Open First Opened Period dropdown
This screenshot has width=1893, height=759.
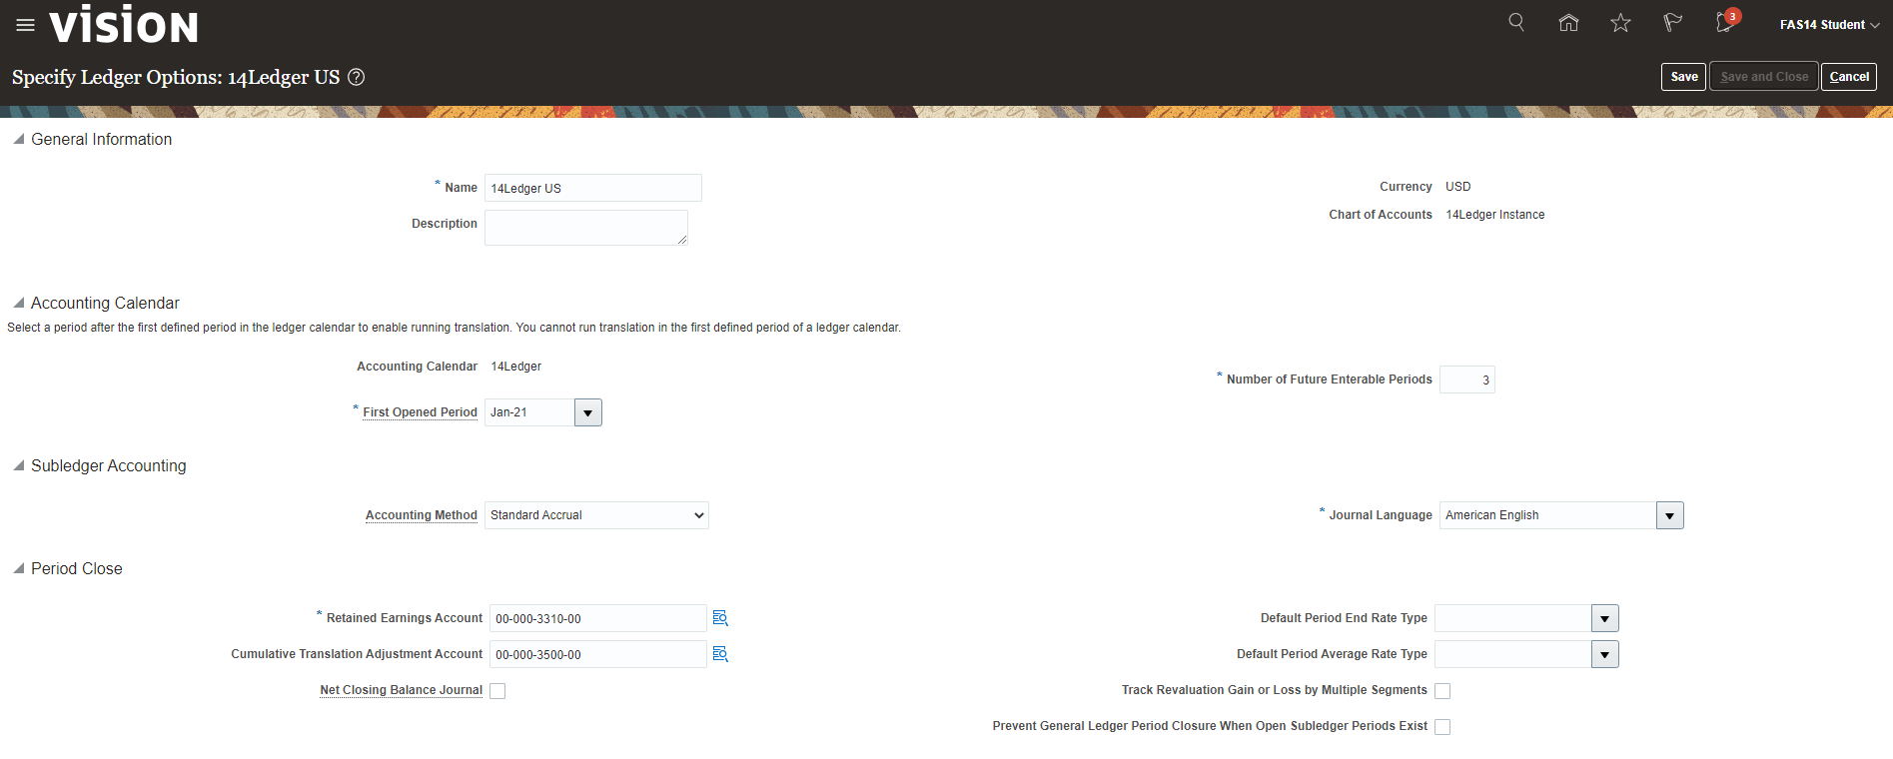pyautogui.click(x=588, y=412)
